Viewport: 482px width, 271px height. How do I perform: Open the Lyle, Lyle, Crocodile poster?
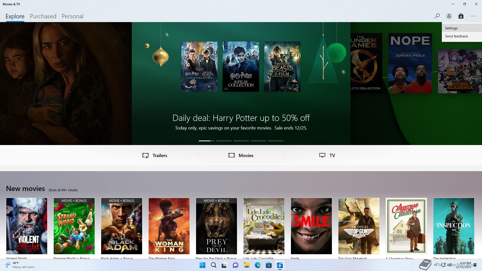point(264,226)
